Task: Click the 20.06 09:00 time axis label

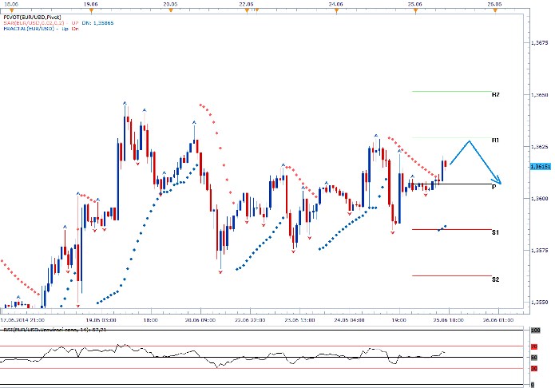Action: tap(200, 320)
